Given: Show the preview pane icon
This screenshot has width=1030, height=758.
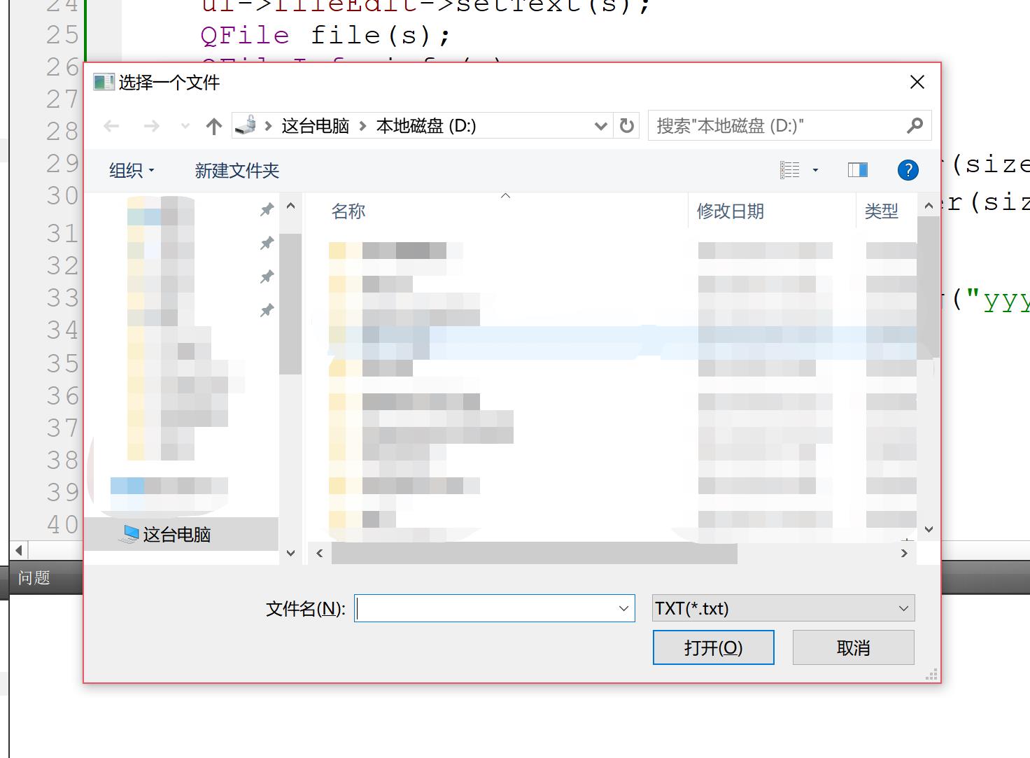Looking at the screenshot, I should point(856,169).
